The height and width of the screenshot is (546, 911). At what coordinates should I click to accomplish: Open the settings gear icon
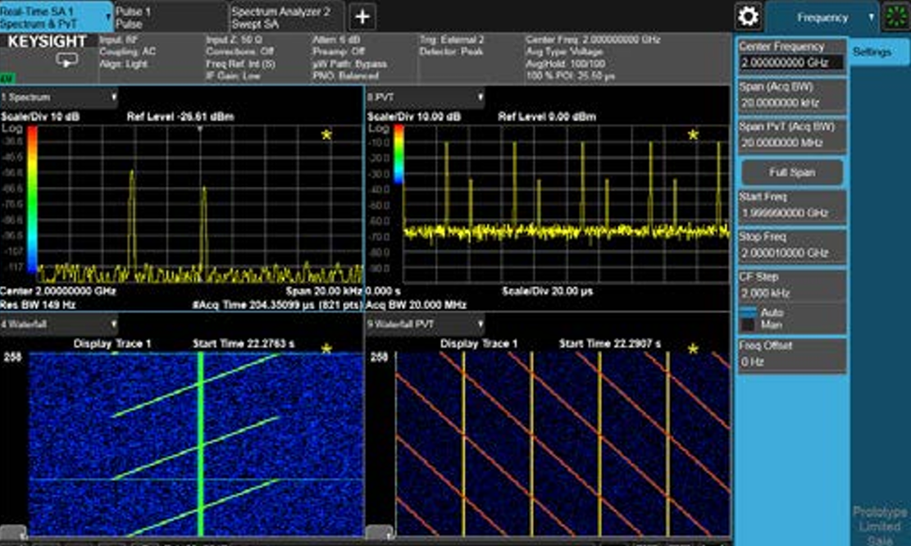coord(748,16)
